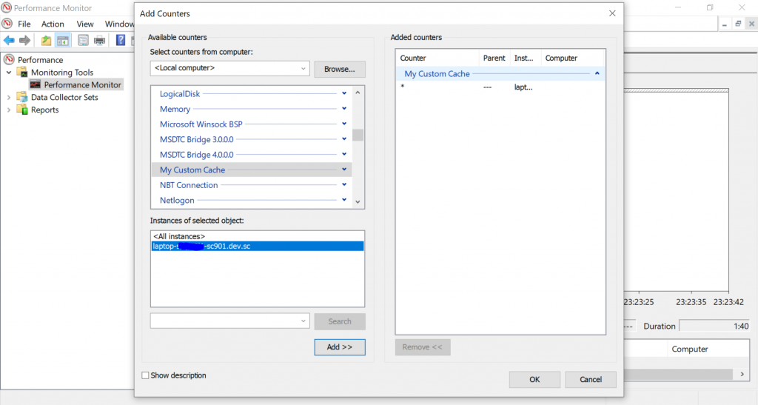Expand the Data Collector Sets tree node
This screenshot has height=405, width=758.
point(9,97)
